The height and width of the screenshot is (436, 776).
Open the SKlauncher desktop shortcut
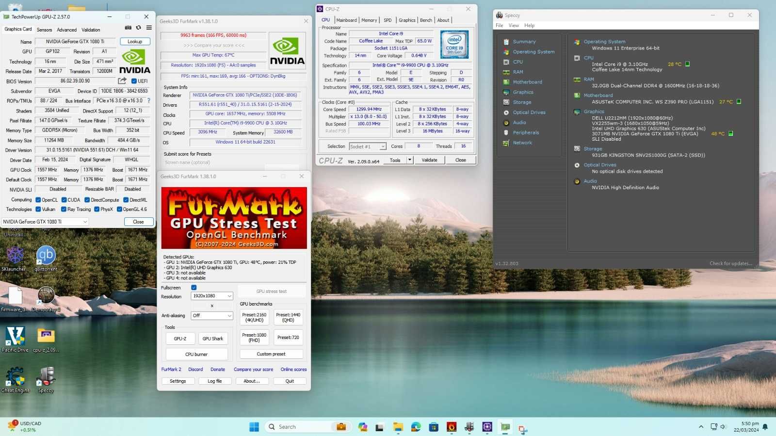[x=15, y=258]
